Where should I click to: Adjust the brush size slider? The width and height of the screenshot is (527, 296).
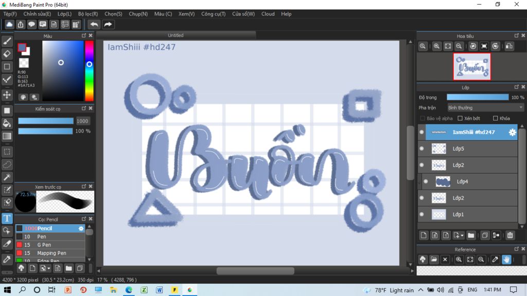[x=46, y=121]
